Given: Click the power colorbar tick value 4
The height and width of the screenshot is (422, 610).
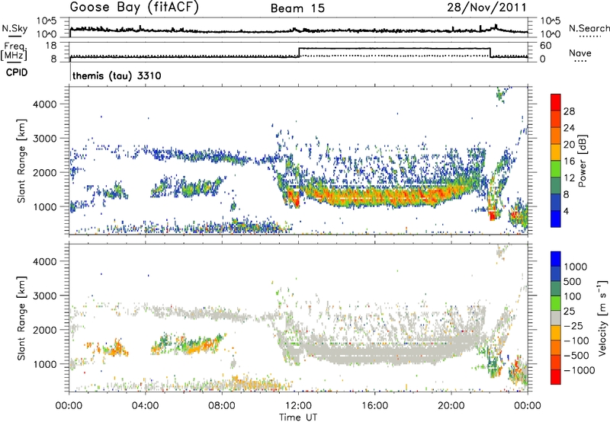Looking at the screenshot, I should [566, 211].
